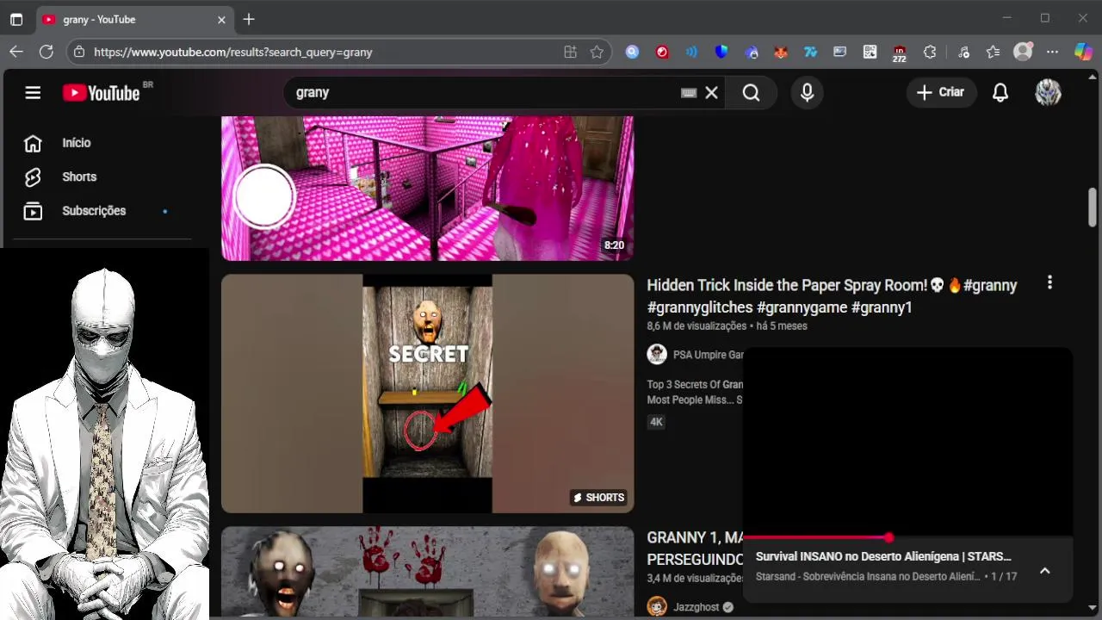
Task: Open the notifications bell
Action: (1000, 92)
